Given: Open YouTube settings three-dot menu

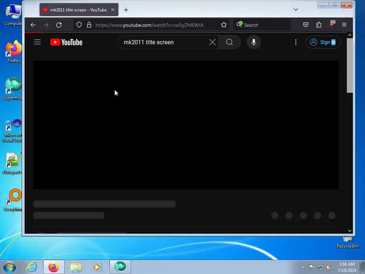Looking at the screenshot, I should coord(295,42).
